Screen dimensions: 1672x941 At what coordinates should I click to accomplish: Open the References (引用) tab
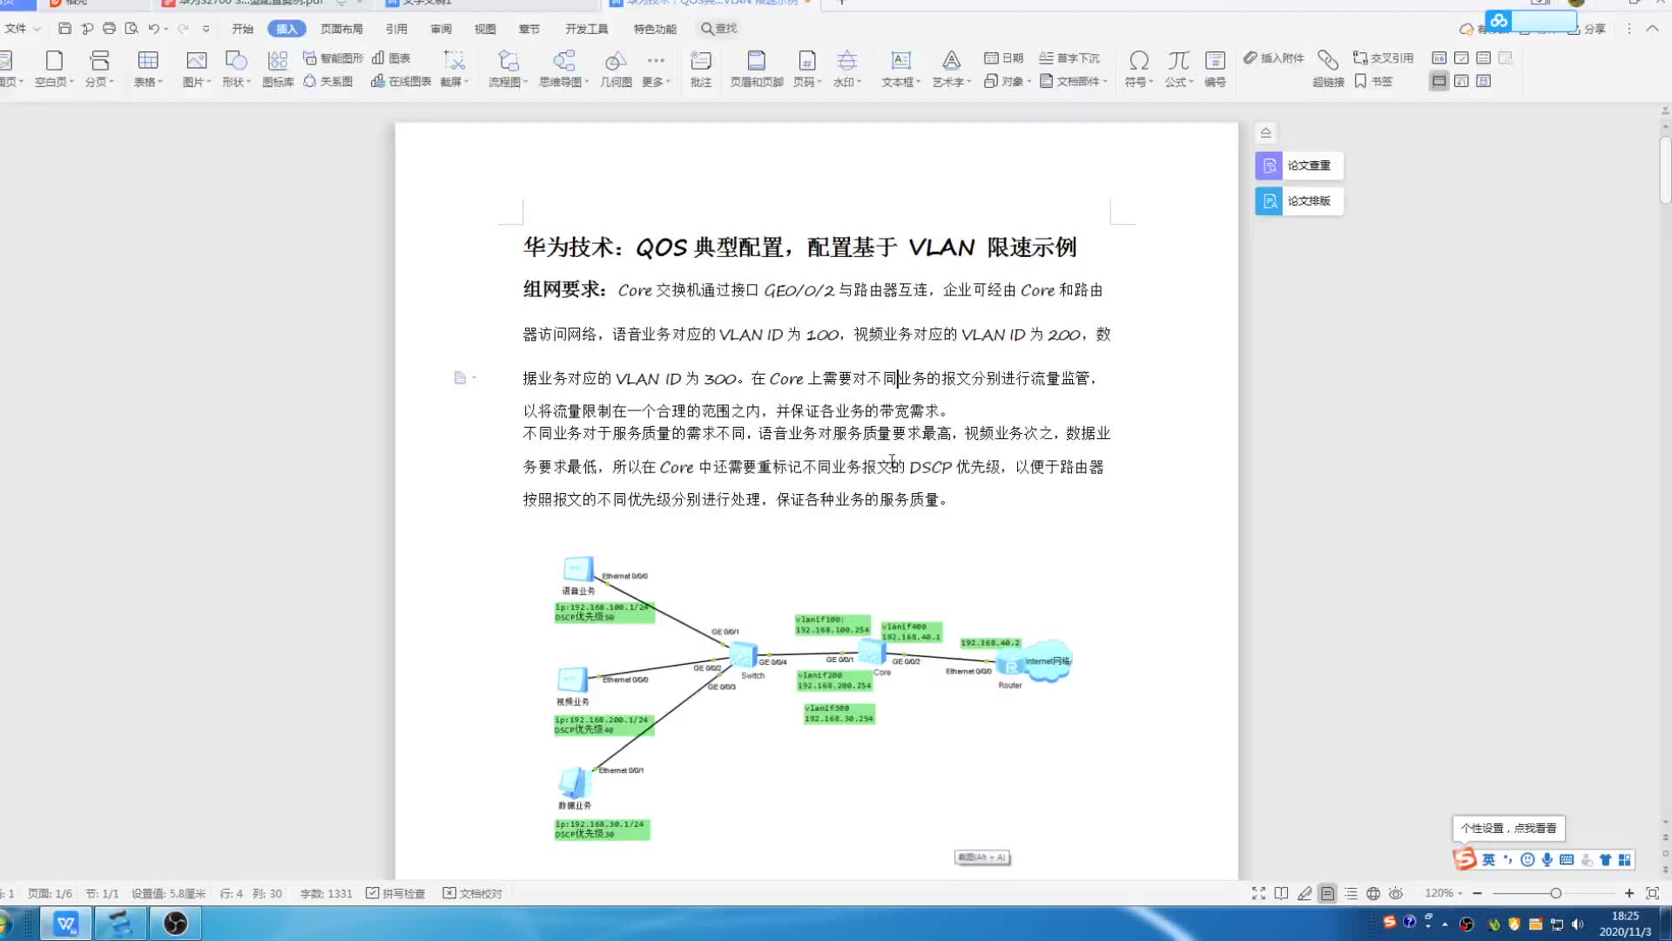(x=396, y=29)
